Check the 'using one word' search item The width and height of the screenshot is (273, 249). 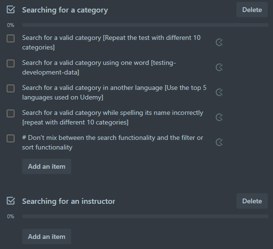click(11, 63)
